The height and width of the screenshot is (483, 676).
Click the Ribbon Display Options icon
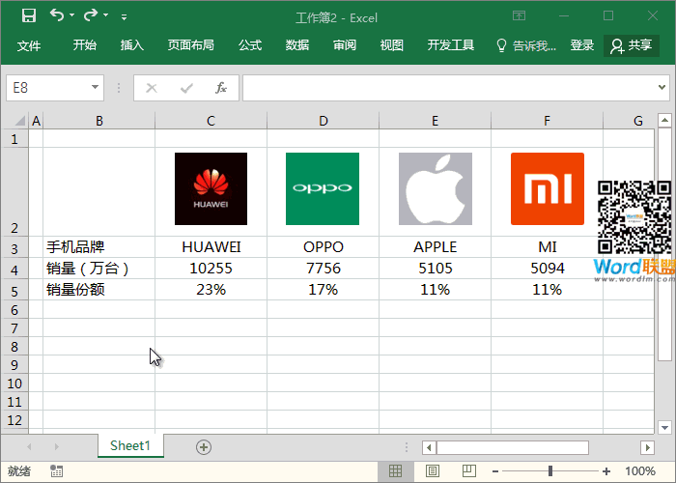pyautogui.click(x=519, y=16)
